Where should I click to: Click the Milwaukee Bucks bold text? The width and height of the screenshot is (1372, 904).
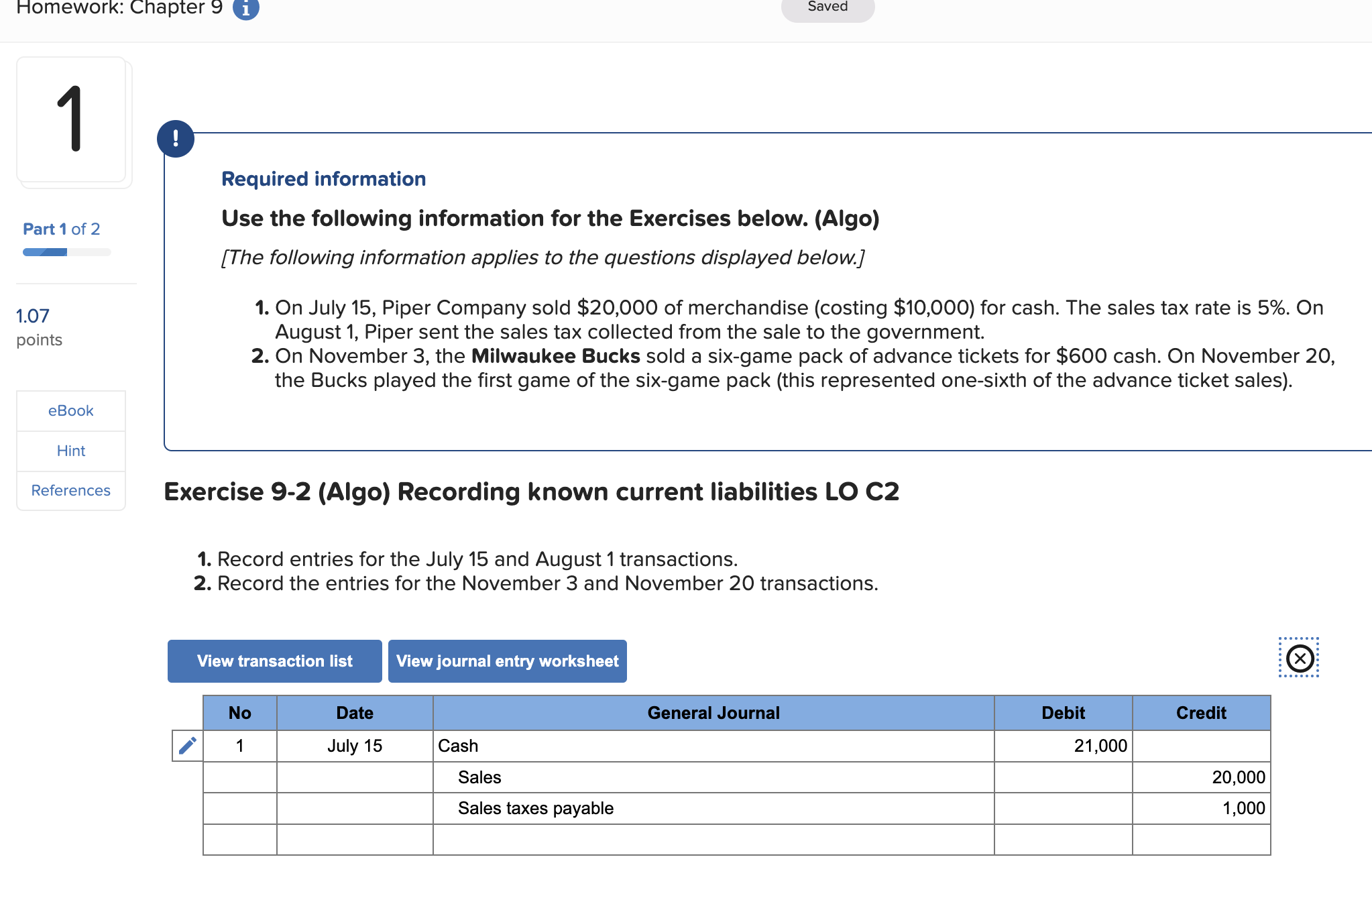click(x=556, y=356)
